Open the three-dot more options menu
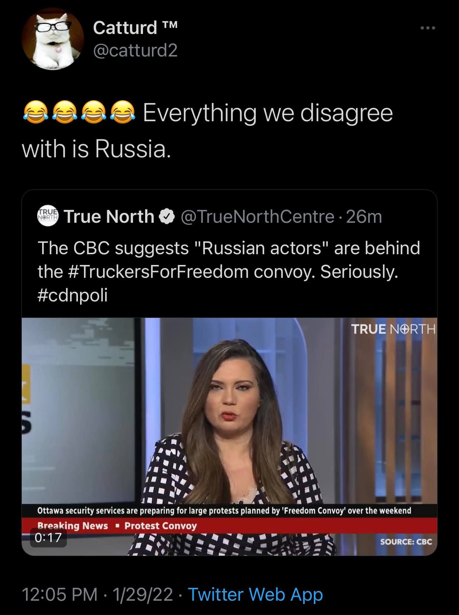Screen dimensions: 459x615 tap(428, 28)
